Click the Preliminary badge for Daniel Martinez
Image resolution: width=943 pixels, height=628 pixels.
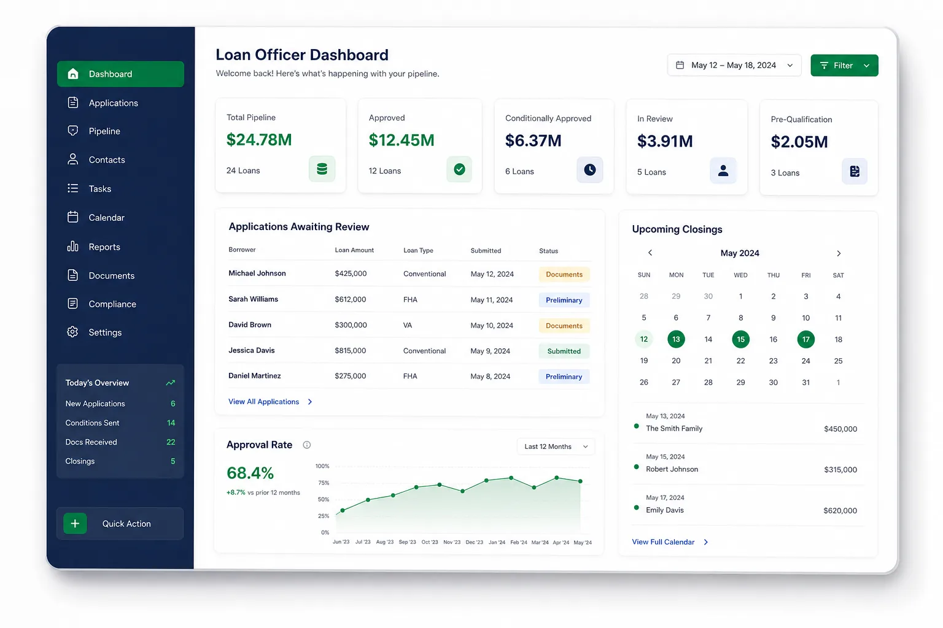coord(564,377)
